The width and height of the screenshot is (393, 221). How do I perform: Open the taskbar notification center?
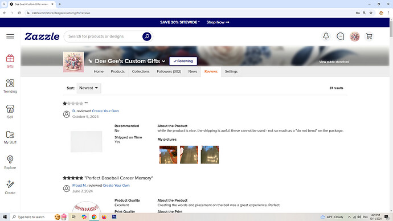(387, 217)
